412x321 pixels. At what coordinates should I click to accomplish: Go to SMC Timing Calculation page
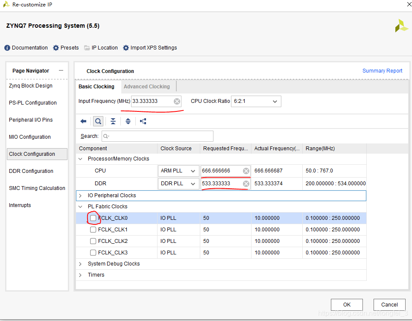pyautogui.click(x=37, y=188)
